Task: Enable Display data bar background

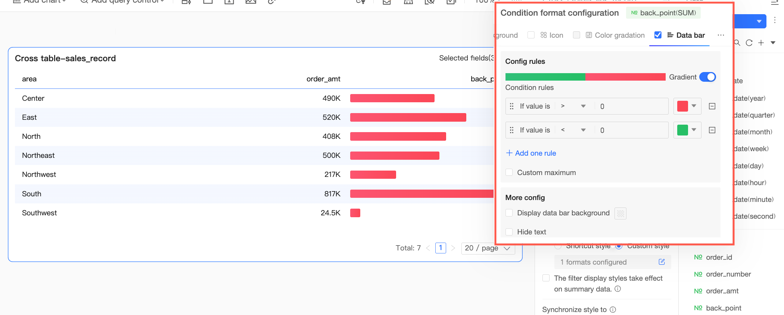Action: [509, 213]
